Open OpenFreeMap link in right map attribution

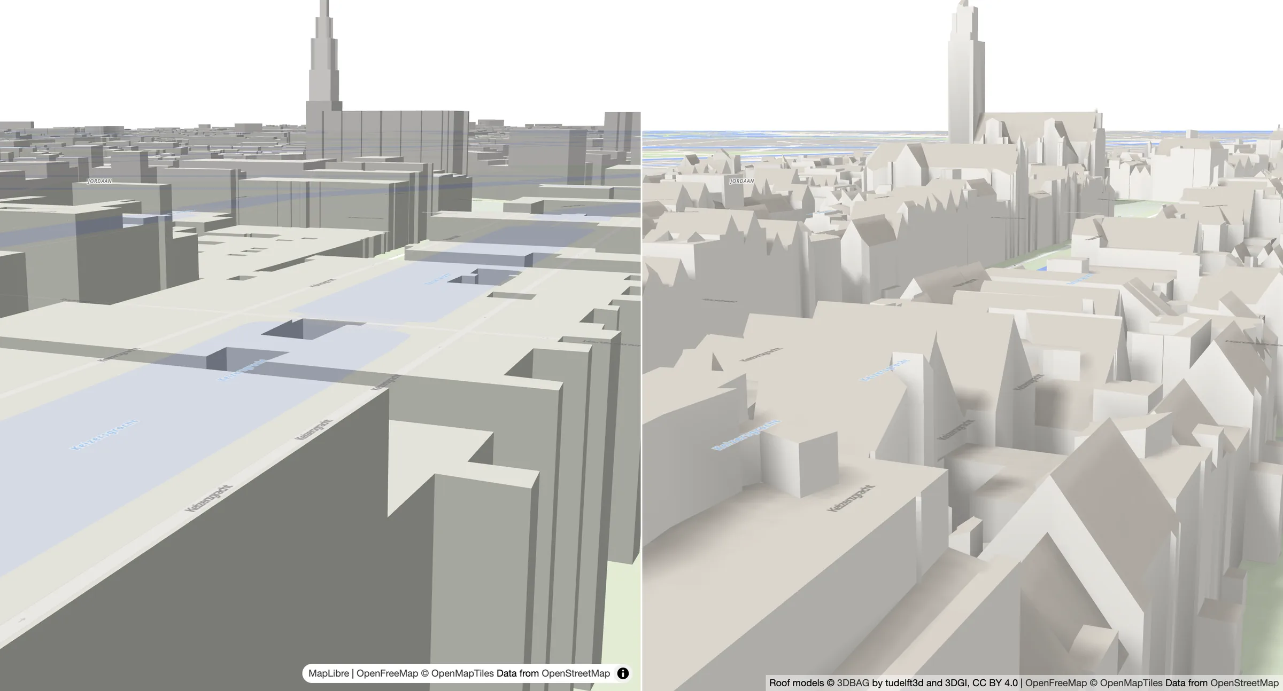point(1056,683)
